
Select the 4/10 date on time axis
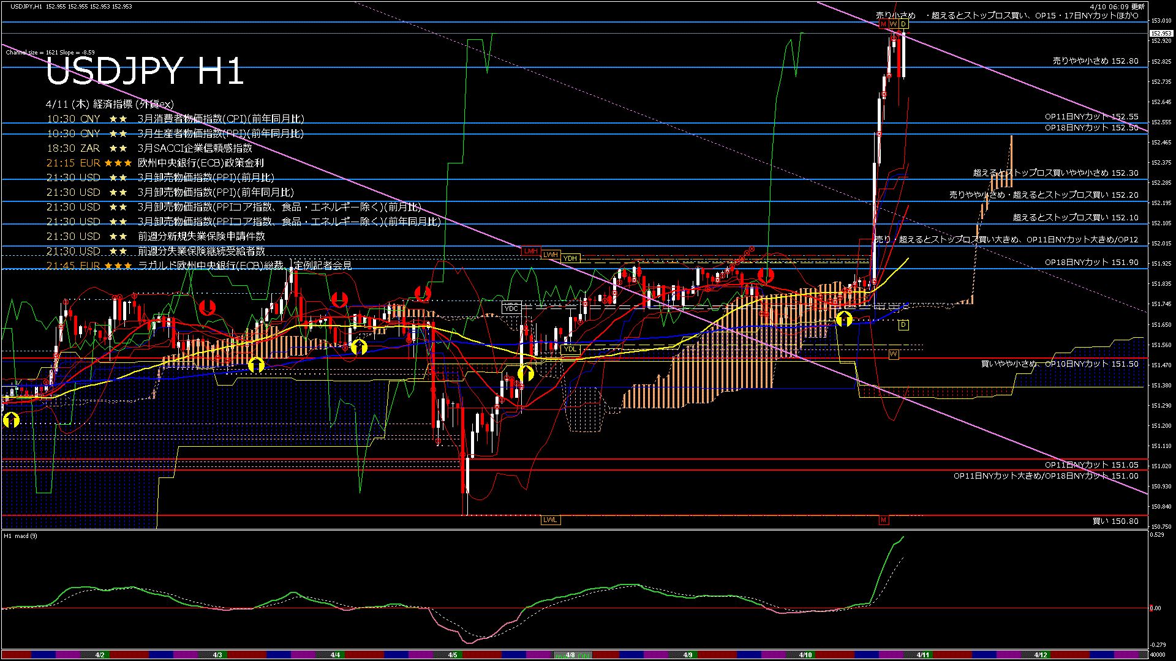pyautogui.click(x=805, y=655)
